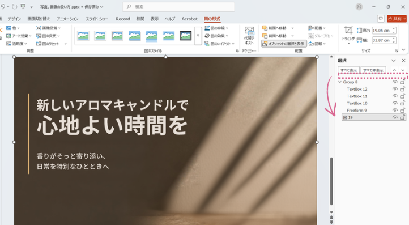Open 前面へ移動 dropdown arrow
This screenshot has width=409, height=225.
(x=292, y=28)
